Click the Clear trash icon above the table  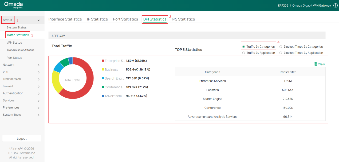[319, 64]
